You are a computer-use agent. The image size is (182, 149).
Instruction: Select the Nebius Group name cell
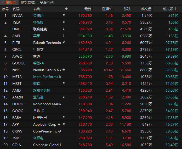tap(47, 70)
